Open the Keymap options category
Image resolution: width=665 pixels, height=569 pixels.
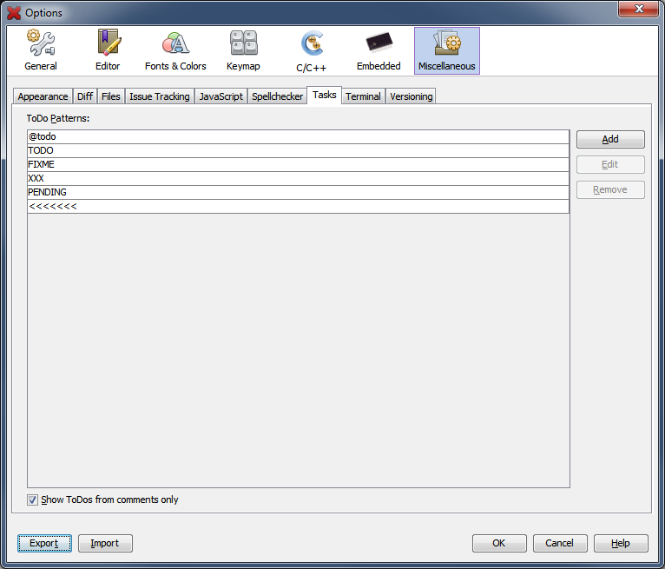pyautogui.click(x=243, y=50)
